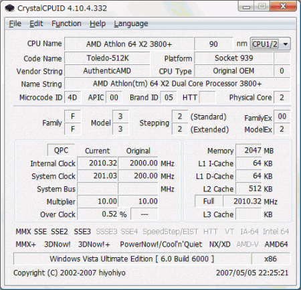Click the original Multiplier value 10.00
The height and width of the screenshot is (290, 301).
tap(138, 201)
